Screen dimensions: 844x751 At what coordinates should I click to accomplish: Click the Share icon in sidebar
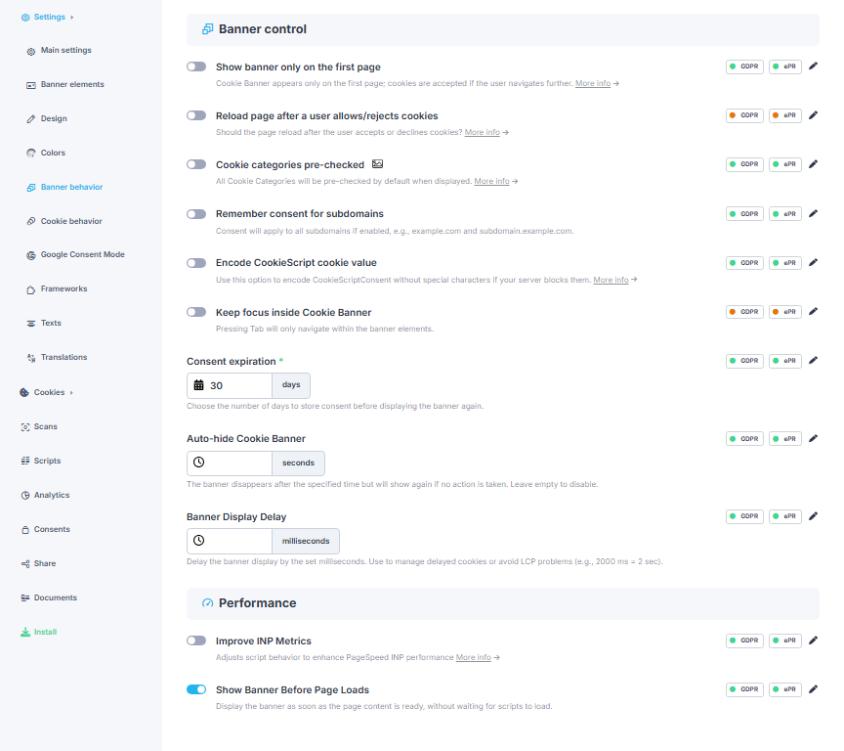pos(25,563)
